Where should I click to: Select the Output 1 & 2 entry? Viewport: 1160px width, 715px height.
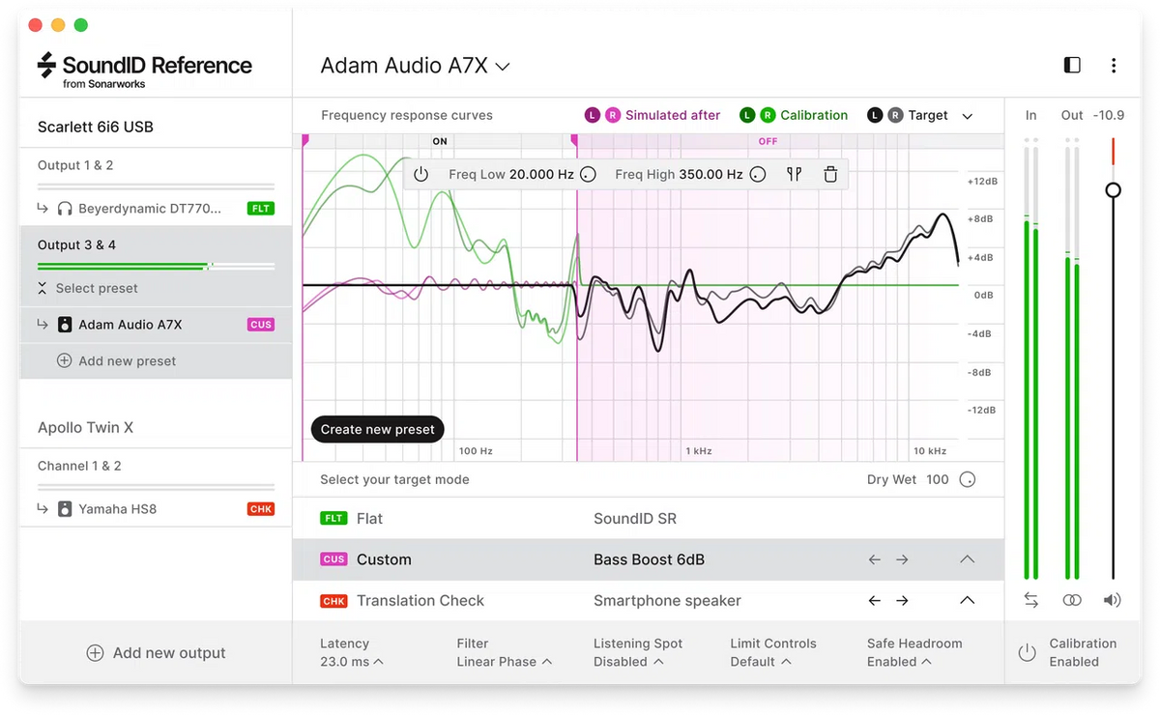[x=75, y=164]
